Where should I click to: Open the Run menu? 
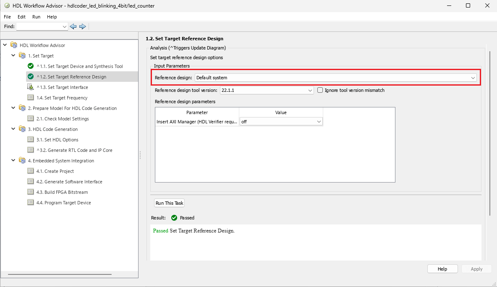tap(37, 17)
